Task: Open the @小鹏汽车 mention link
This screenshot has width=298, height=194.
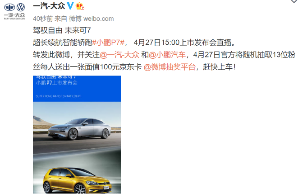Action: click(x=167, y=55)
